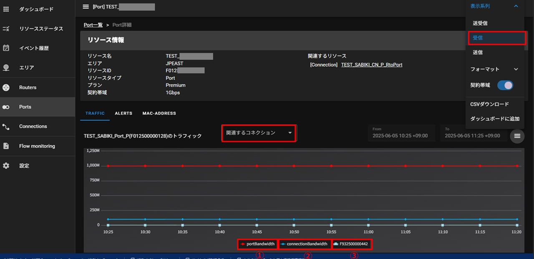Open the Flow monitoring document icon

(x=6, y=146)
